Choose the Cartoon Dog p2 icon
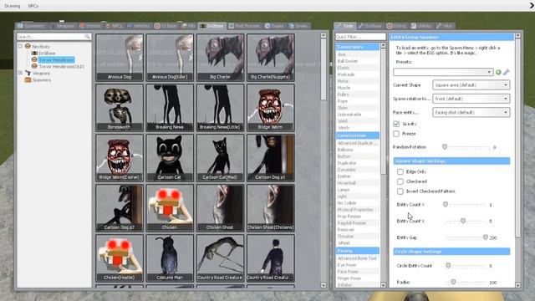Image resolution: width=535 pixels, height=301 pixels. click(120, 208)
